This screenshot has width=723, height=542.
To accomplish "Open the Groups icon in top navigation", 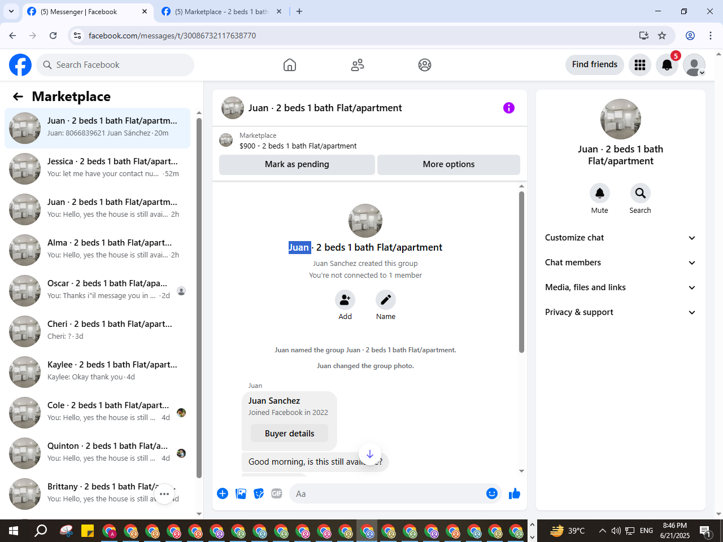I will tap(425, 65).
